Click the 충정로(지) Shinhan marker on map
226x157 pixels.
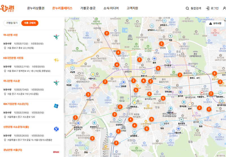click(78, 123)
